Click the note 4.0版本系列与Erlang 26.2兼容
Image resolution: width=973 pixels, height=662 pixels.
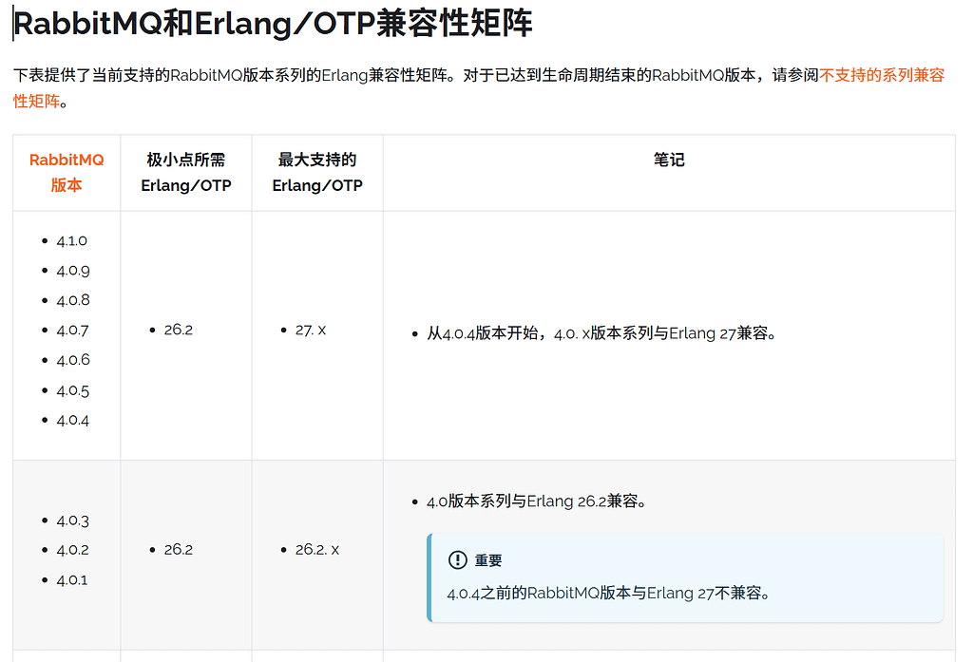537,501
